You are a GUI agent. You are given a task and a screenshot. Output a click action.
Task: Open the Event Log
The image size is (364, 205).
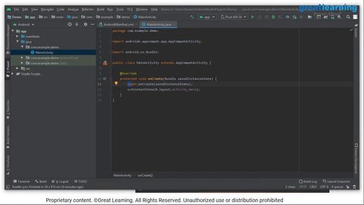(308, 182)
